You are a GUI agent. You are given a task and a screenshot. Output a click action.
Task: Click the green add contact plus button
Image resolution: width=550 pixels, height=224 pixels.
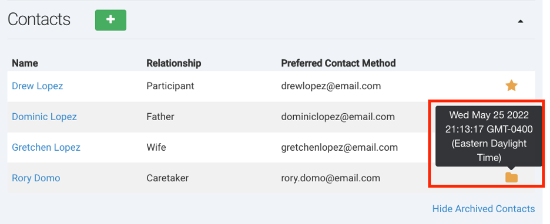tap(110, 20)
